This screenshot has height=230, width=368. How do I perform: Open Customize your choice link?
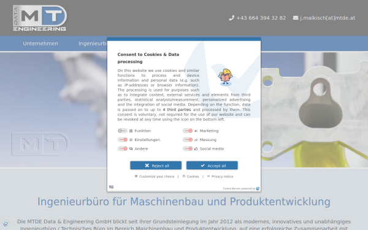[155, 177]
